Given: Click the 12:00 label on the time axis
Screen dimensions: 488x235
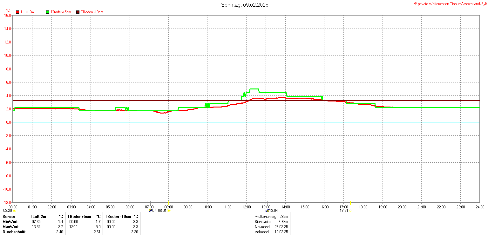Looking at the screenshot, I should coord(247,207).
